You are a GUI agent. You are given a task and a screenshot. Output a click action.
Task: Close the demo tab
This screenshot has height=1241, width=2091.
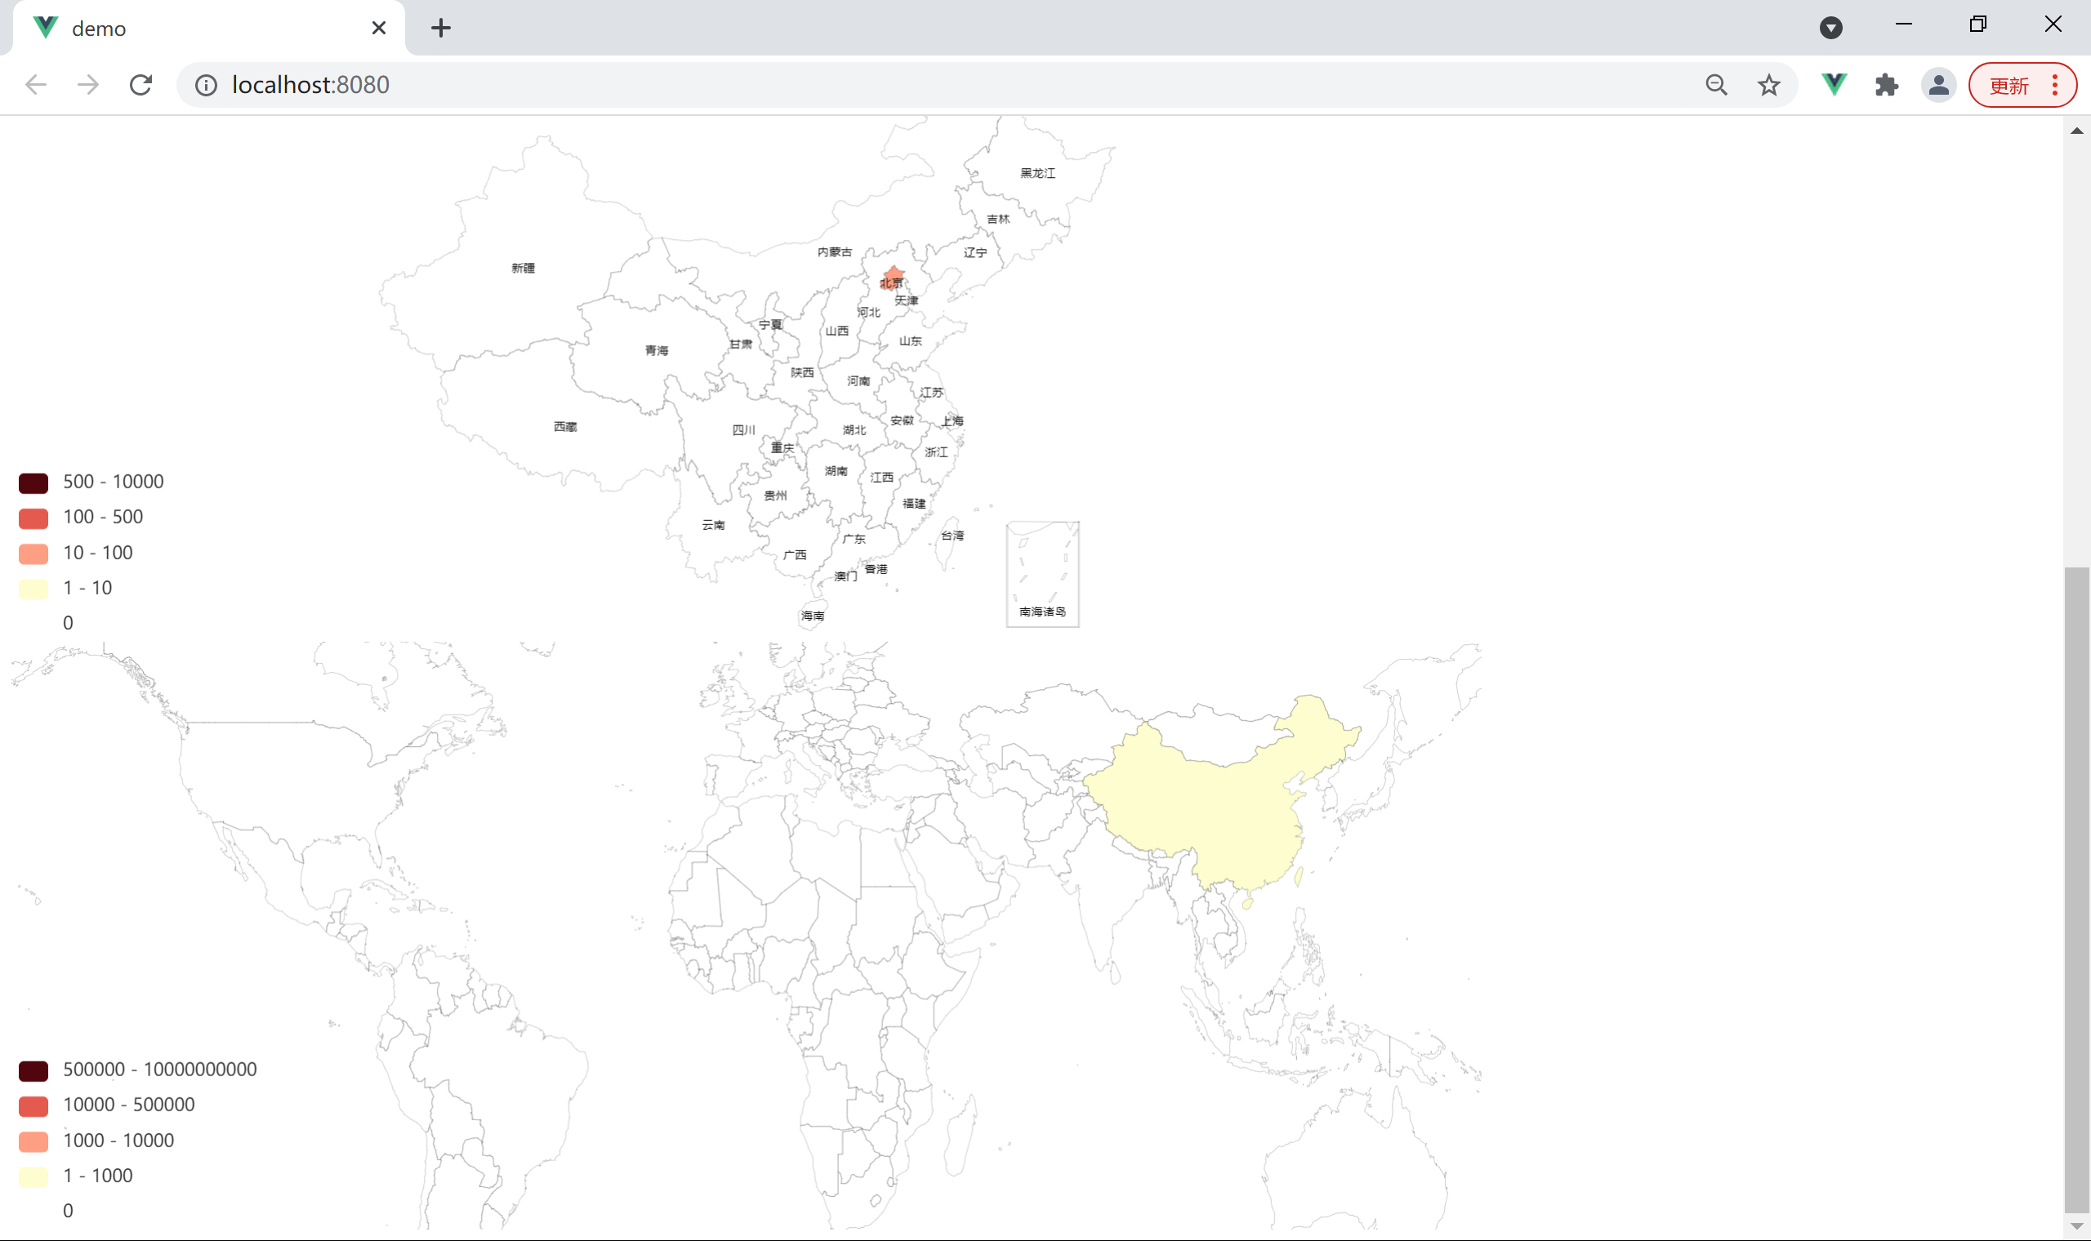[378, 28]
